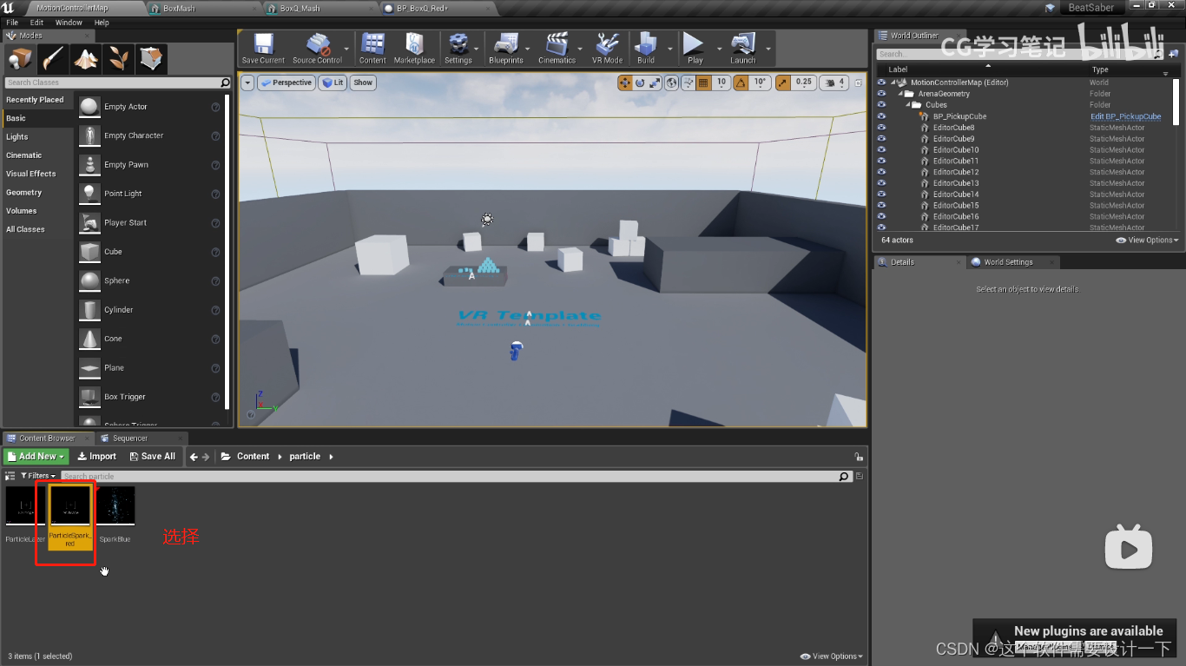The height and width of the screenshot is (666, 1186).
Task: Collapse the ArenaGeometry folder tree arrow
Action: (901, 94)
